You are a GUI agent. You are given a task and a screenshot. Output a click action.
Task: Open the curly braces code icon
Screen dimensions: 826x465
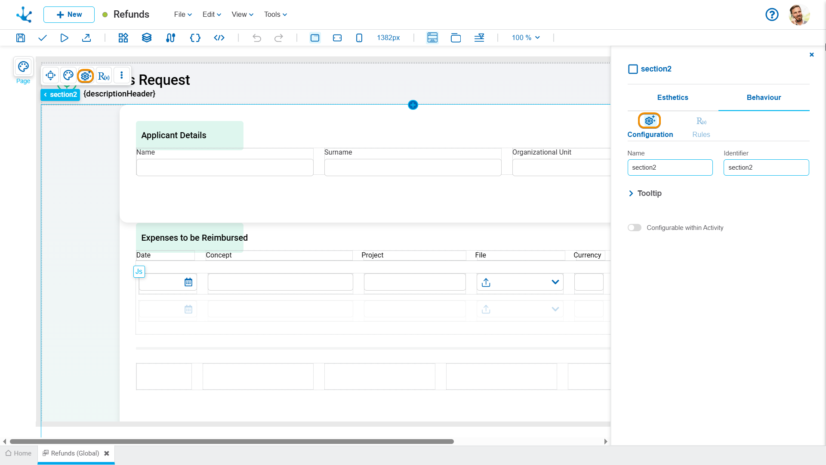pos(195,38)
